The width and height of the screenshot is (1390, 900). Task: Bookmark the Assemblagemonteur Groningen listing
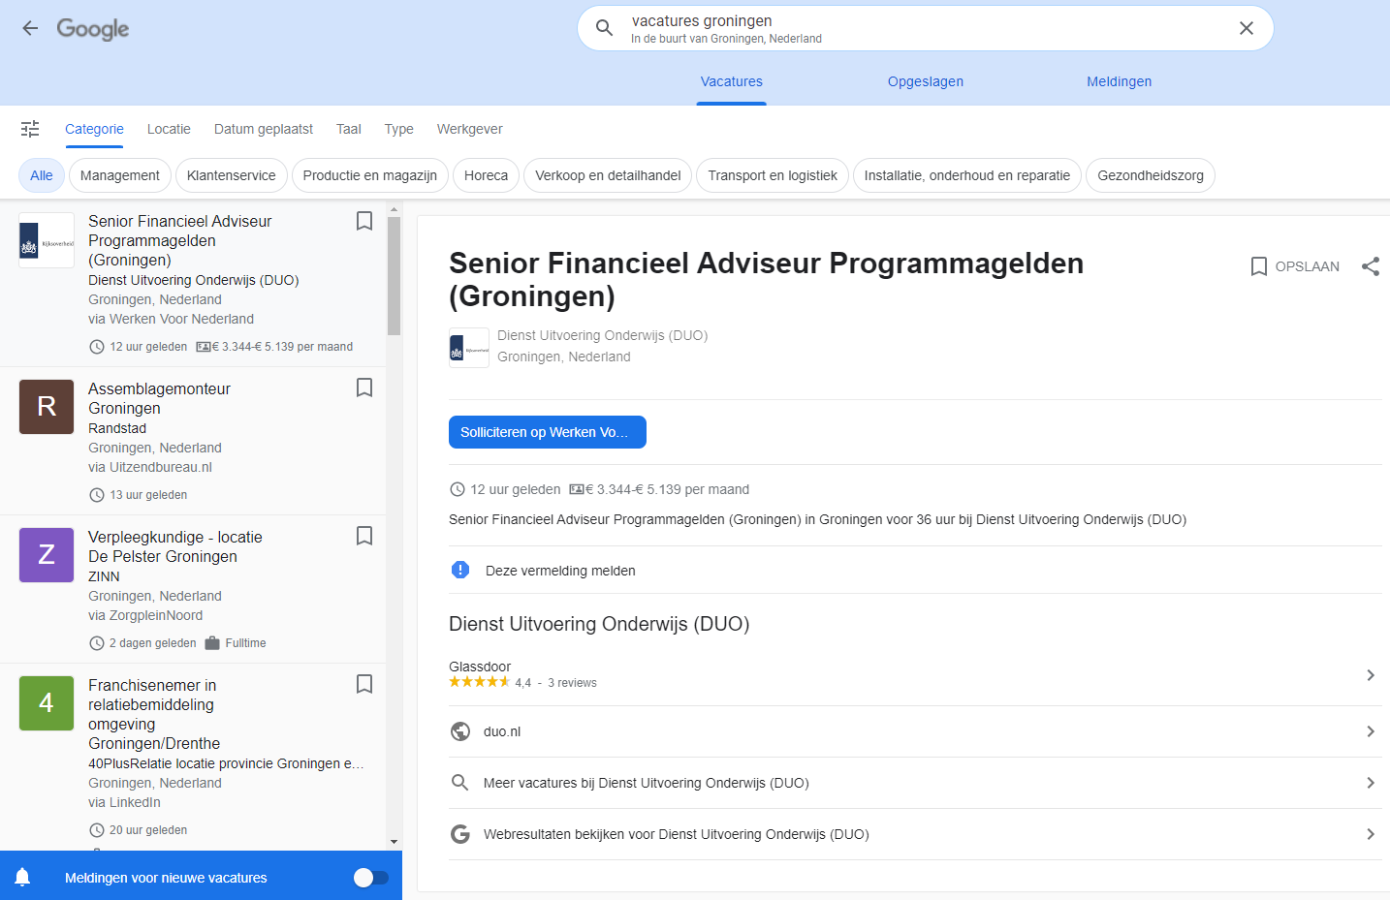coord(364,388)
